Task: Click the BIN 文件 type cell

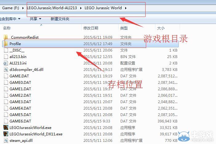Action: pos(128,56)
